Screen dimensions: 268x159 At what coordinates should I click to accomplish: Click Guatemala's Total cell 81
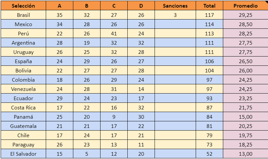point(209,126)
